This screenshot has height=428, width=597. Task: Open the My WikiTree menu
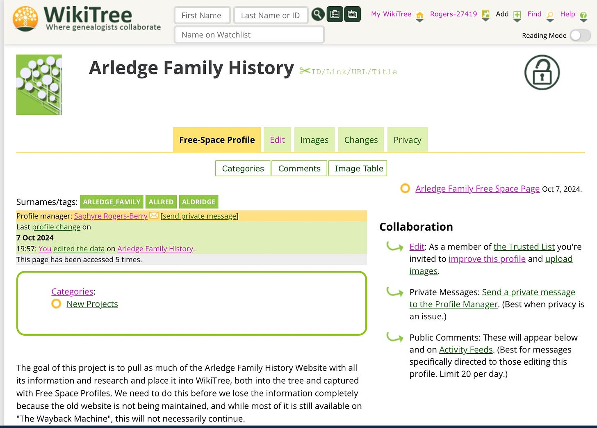coord(391,14)
